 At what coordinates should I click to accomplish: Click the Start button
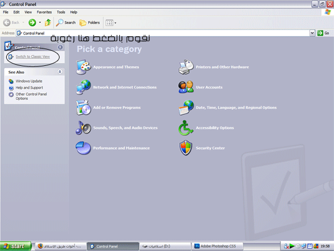16,246
